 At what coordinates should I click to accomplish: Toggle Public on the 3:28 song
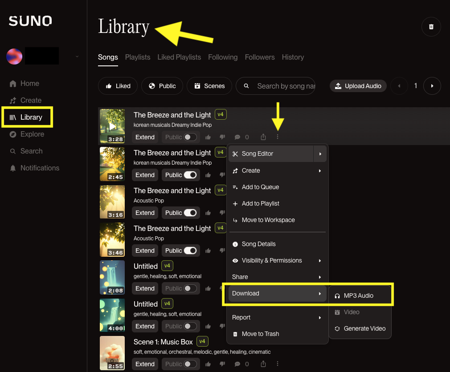coord(190,137)
